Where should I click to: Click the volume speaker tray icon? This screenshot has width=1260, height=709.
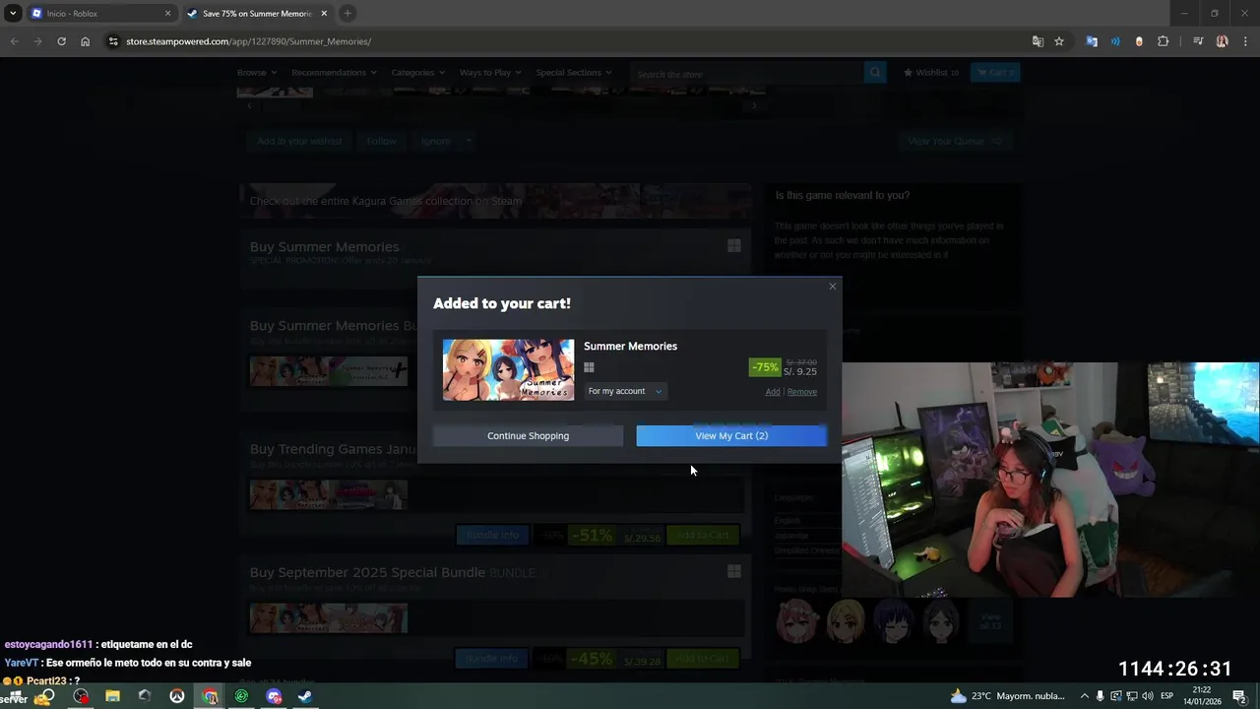coord(1147,696)
